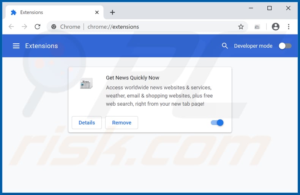
Task: Open a new tab with plus button
Action: click(112, 13)
